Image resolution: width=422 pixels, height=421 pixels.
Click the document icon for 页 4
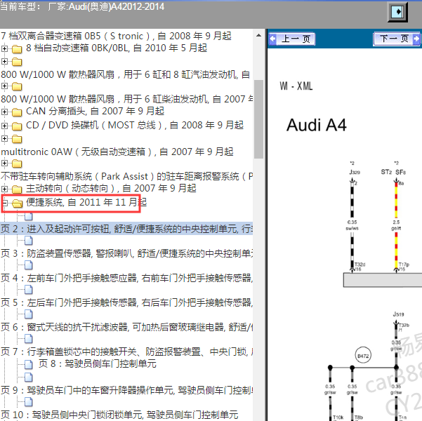tap(29, 265)
